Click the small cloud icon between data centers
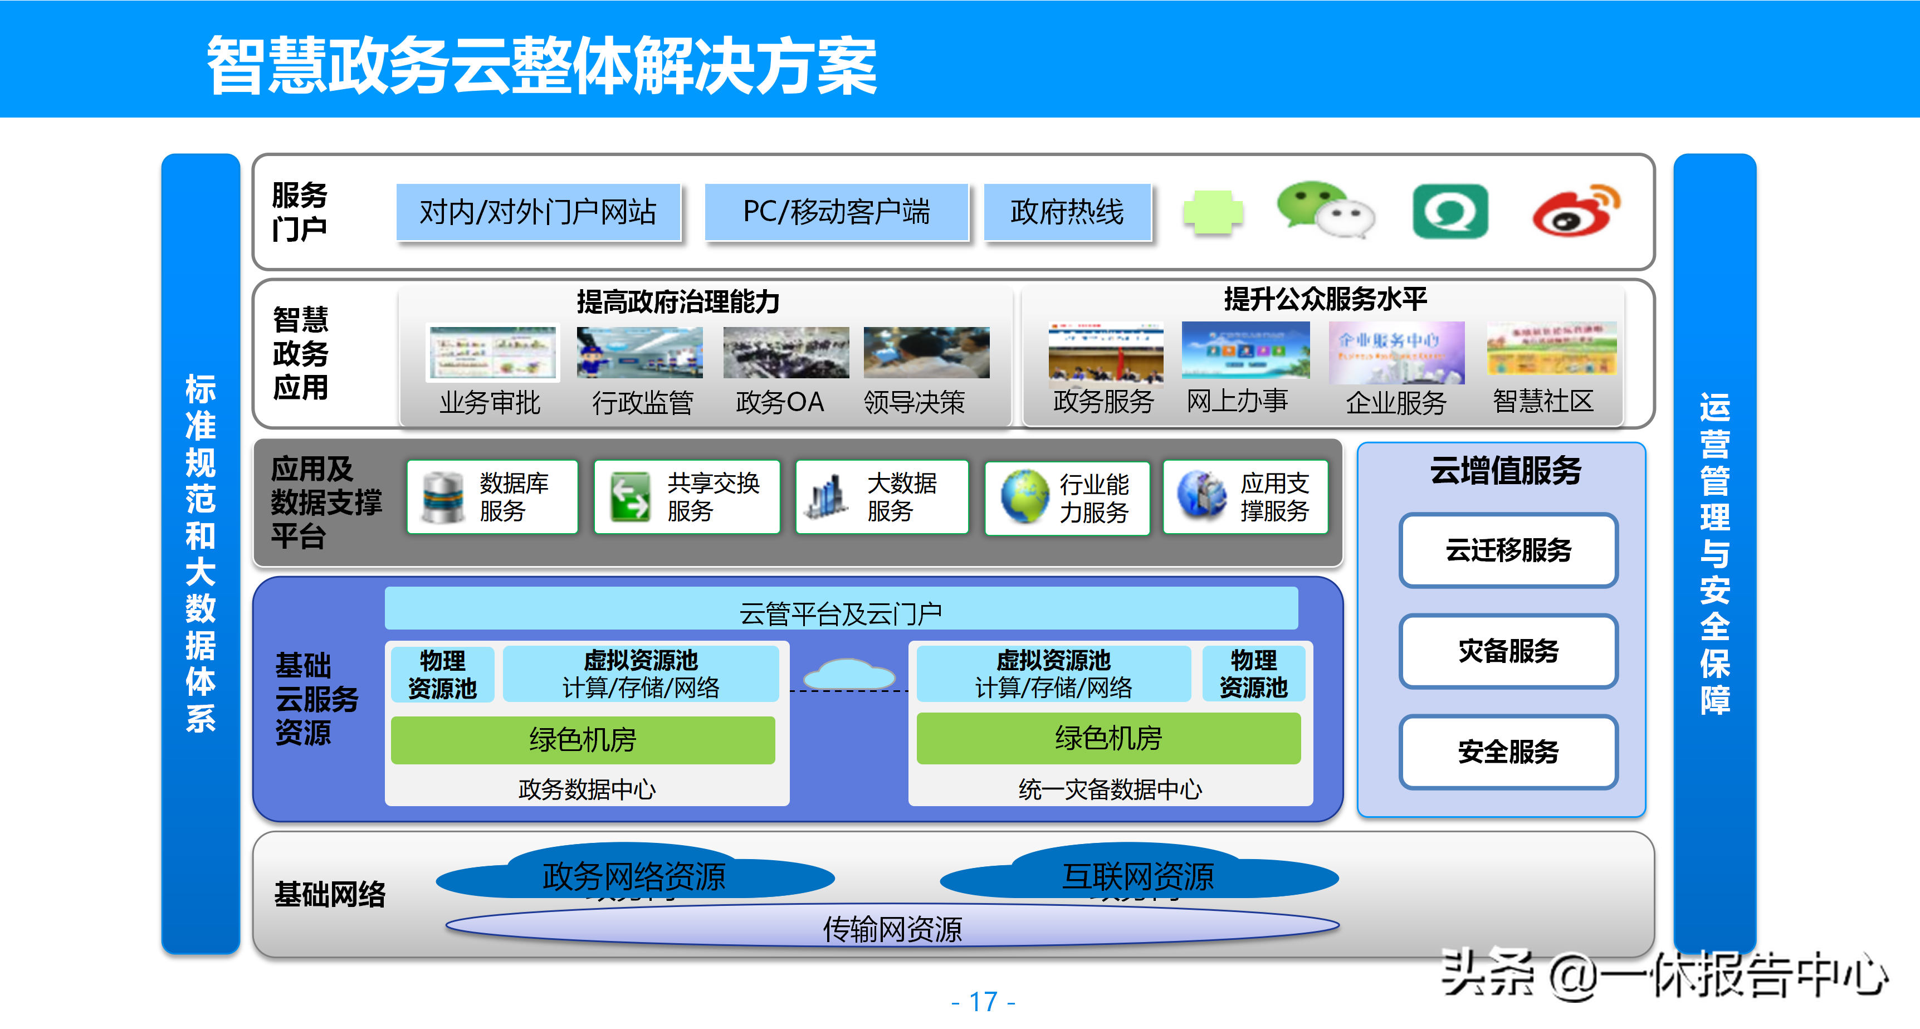1920x1029 pixels. click(849, 675)
